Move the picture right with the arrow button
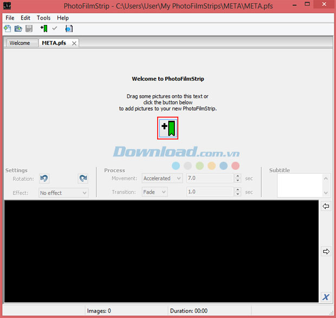336x318 pixels. pyautogui.click(x=326, y=251)
